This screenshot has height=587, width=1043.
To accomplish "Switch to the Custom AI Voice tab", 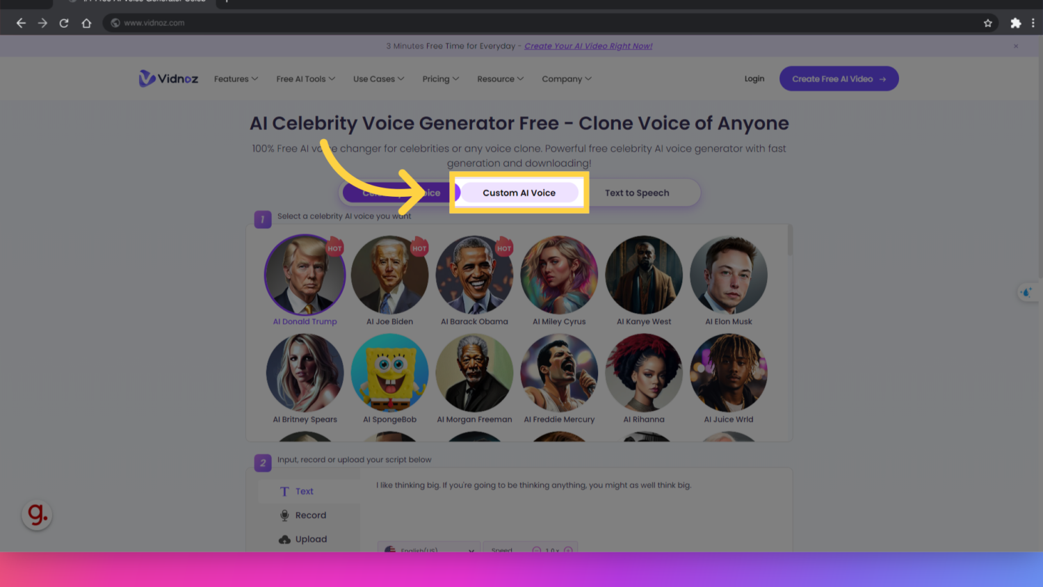I will [x=519, y=193].
